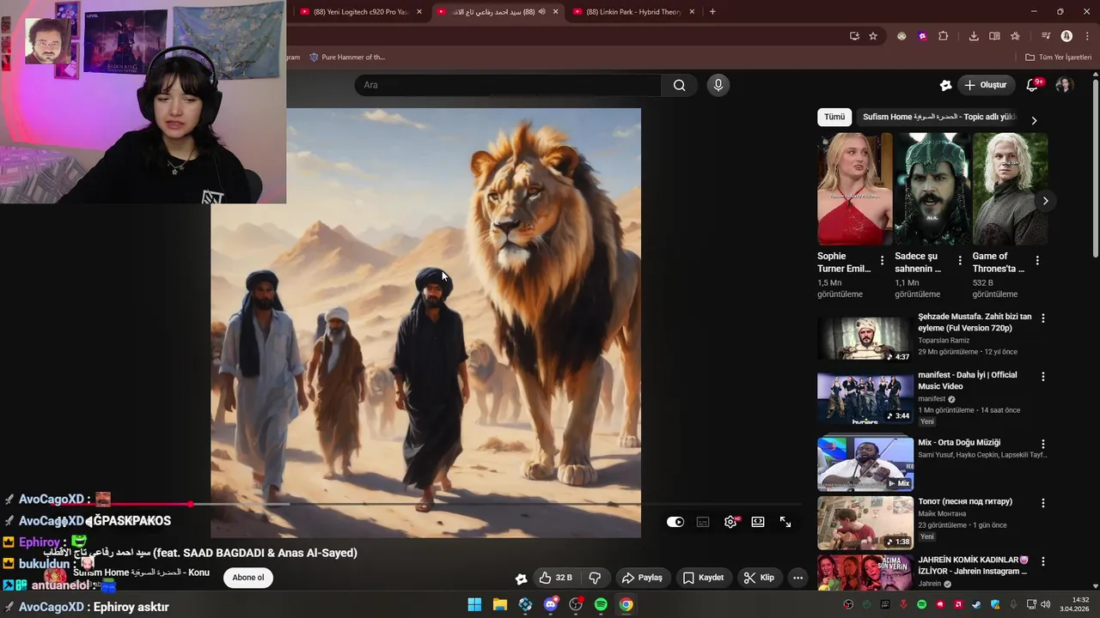Viewport: 1100px width, 618px height.
Task: Open the Game of Thrones'ta short
Action: tap(1010, 189)
